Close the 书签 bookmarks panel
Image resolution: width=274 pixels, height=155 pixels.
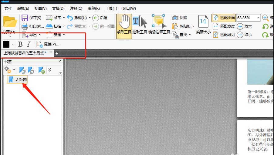pos(60,61)
